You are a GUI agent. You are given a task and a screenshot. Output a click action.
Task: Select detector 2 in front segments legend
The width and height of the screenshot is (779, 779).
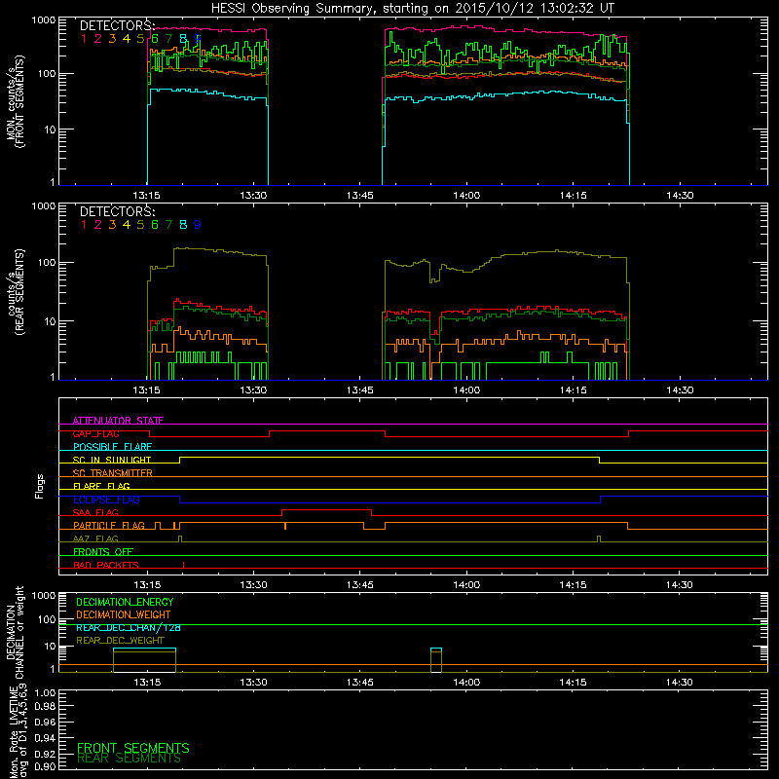coord(98,38)
